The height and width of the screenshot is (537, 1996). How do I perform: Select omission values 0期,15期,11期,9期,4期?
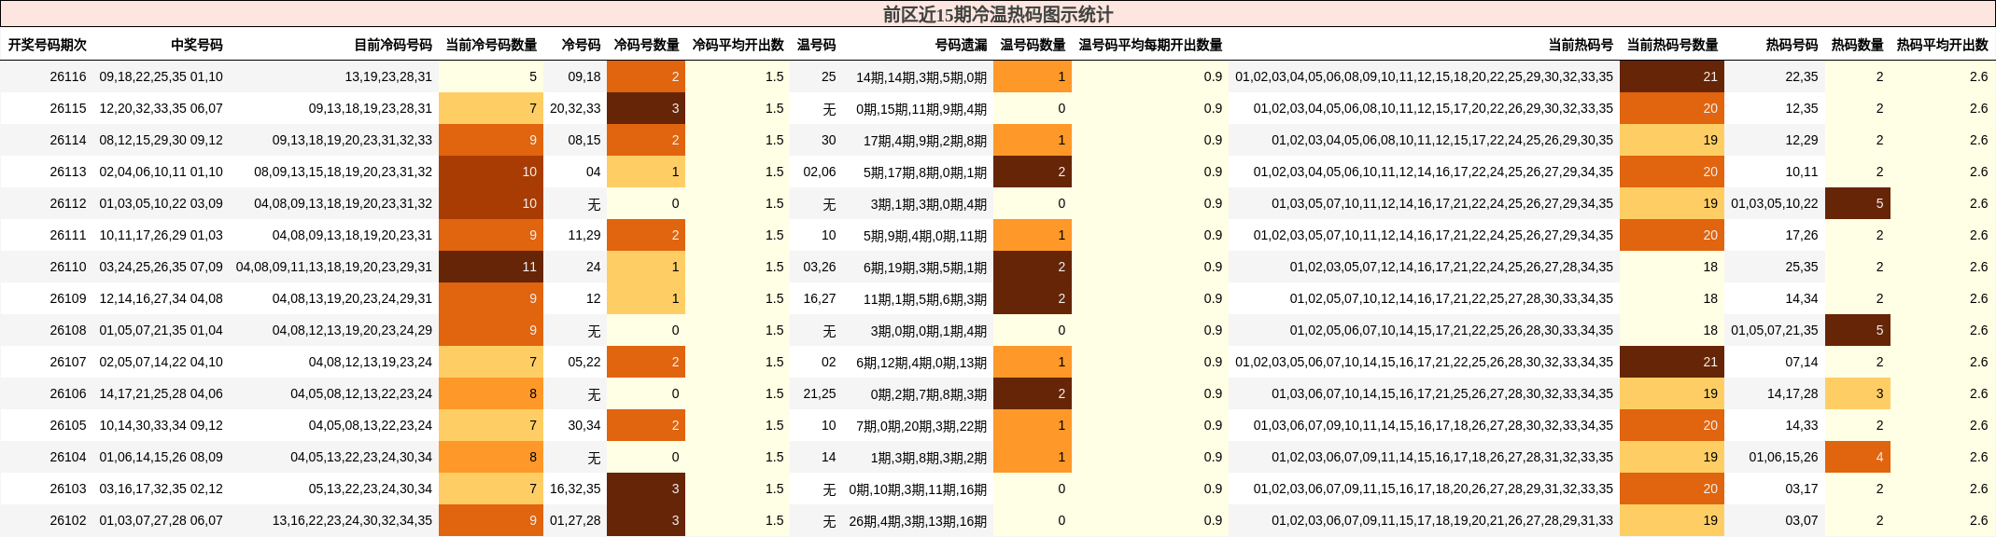coord(921,108)
